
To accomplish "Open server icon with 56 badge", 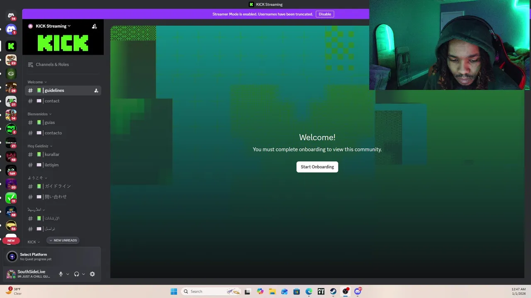I will click(11, 225).
